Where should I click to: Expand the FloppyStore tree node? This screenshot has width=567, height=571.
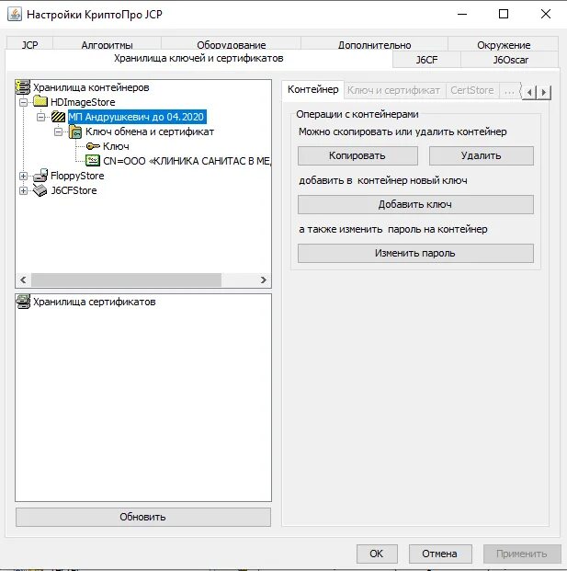point(23,176)
